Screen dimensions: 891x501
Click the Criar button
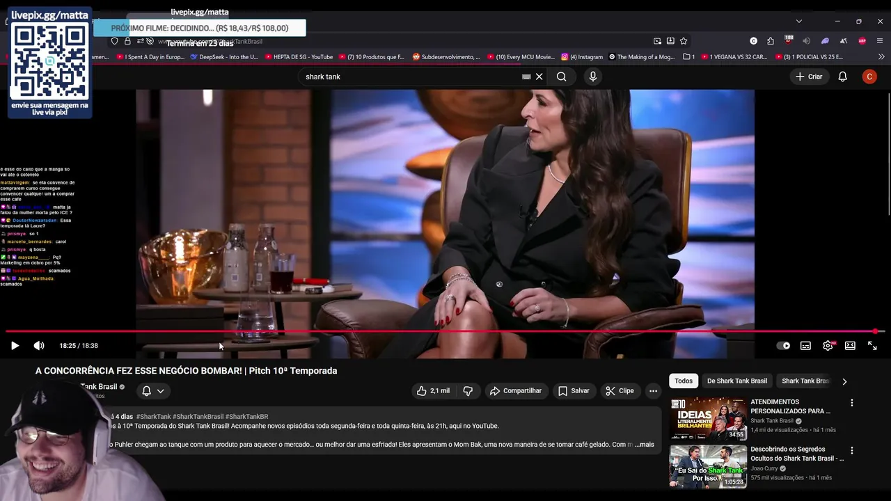point(810,77)
